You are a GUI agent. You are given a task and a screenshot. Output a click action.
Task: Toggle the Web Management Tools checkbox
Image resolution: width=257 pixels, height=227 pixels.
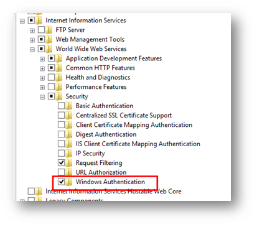click(41, 39)
